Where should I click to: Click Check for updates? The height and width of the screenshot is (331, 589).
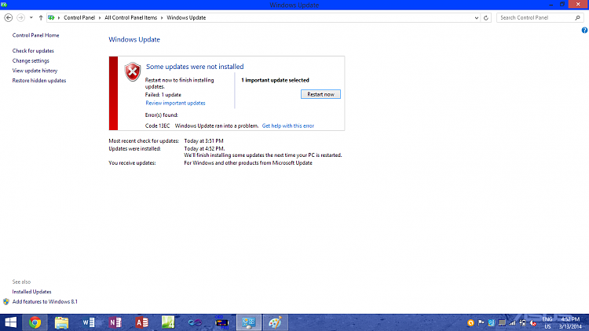(33, 51)
